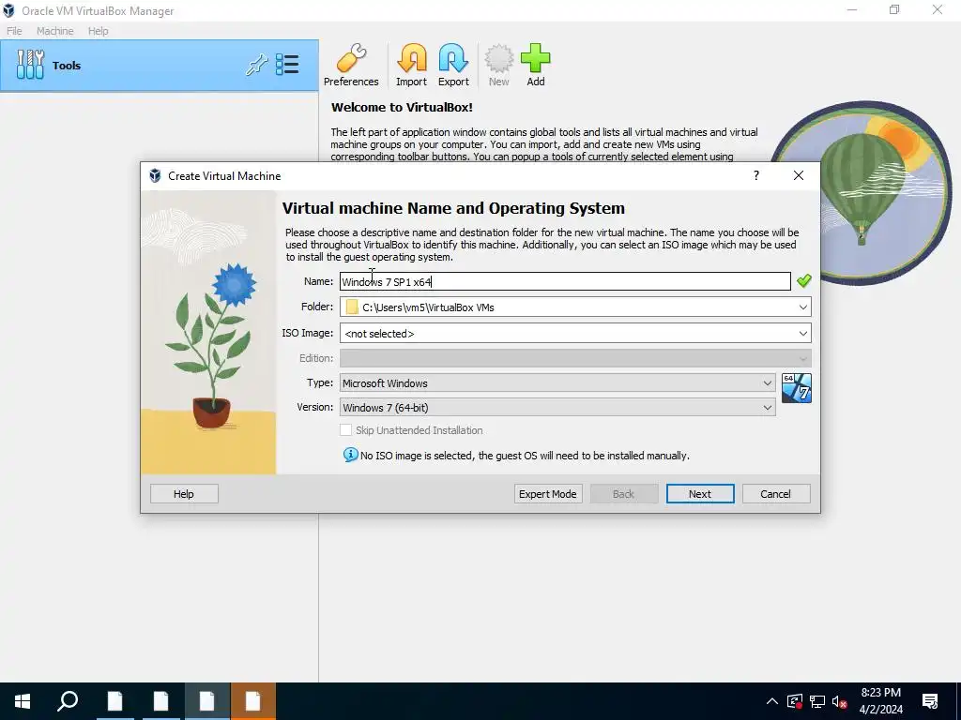Click the Windows 7 64-bit OS type icon

click(797, 388)
